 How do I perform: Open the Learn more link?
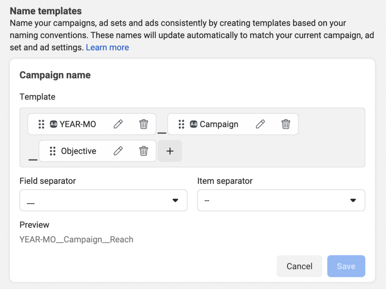click(x=107, y=47)
